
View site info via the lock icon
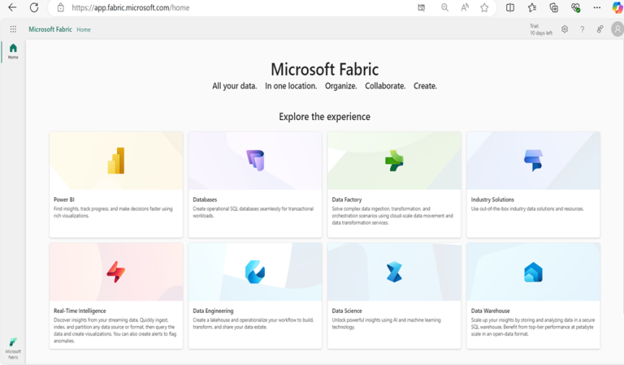pyautogui.click(x=60, y=7)
